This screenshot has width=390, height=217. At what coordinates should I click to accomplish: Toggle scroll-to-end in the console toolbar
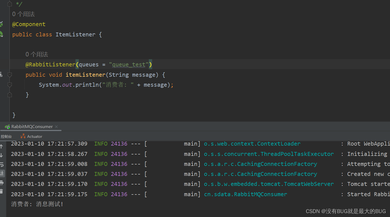(x=2, y=173)
